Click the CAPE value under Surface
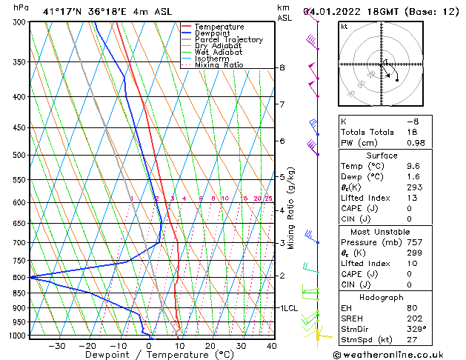The image size is (466, 360). coord(409,208)
